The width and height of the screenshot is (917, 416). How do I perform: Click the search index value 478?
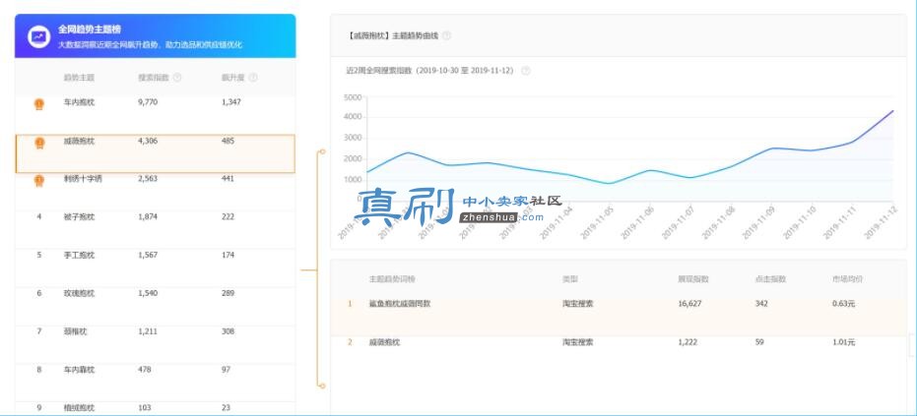coord(145,370)
